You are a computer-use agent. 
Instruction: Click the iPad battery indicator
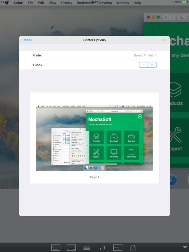click(x=184, y=2)
